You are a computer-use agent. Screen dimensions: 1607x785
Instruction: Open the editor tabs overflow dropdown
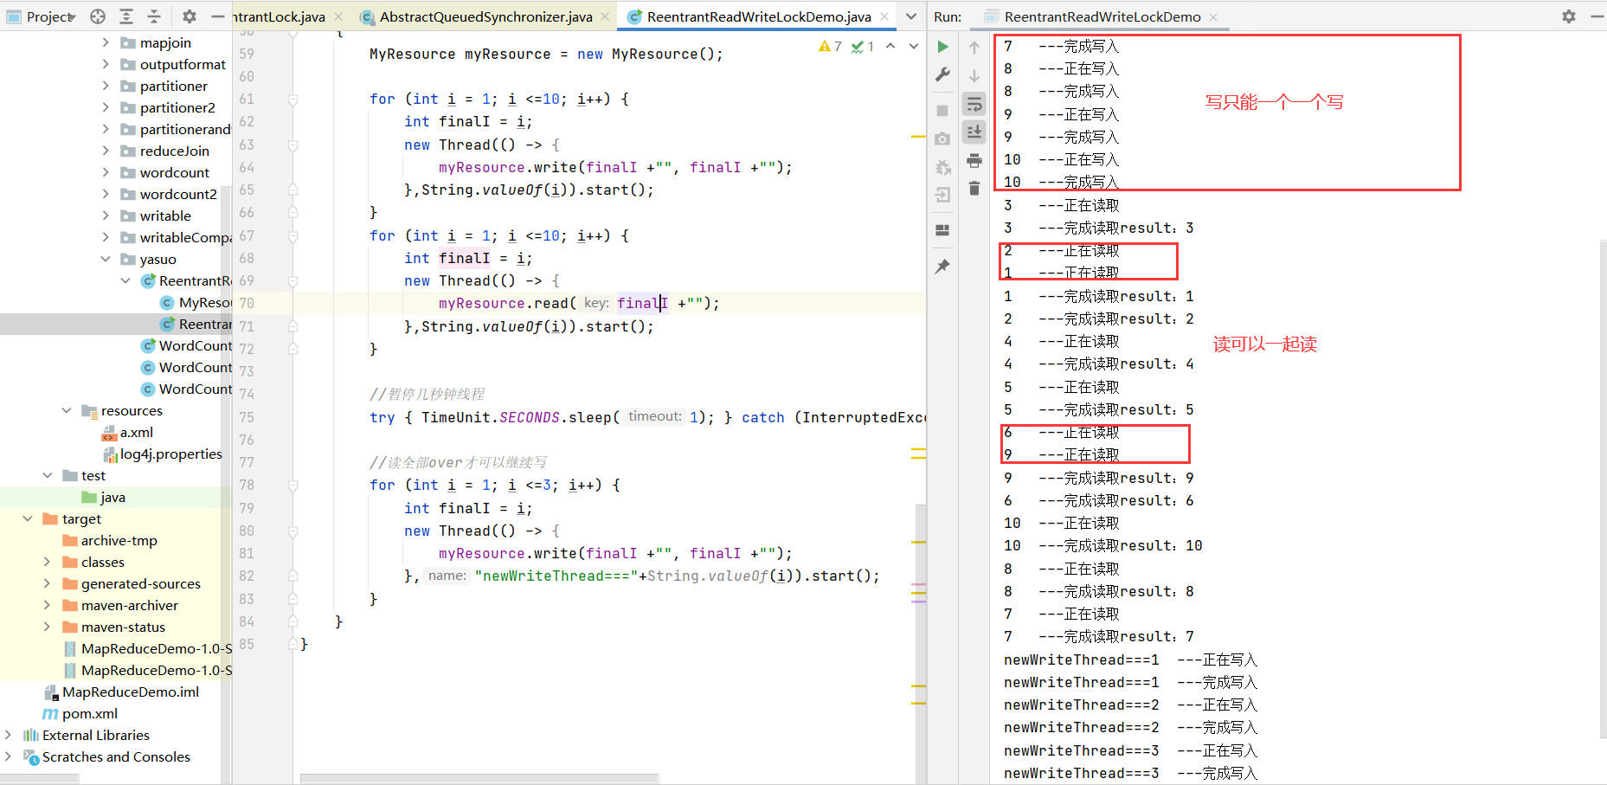[911, 16]
